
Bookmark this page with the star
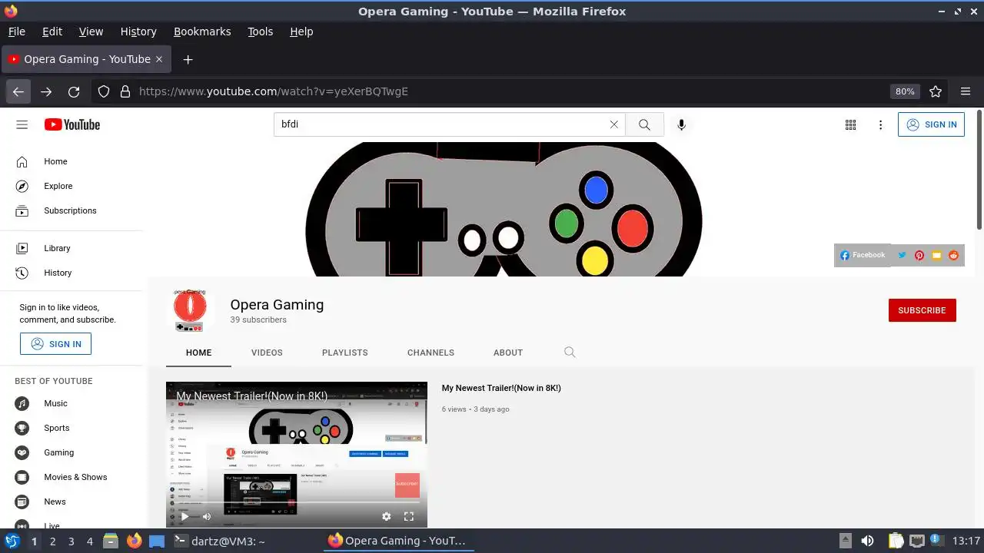tap(936, 91)
